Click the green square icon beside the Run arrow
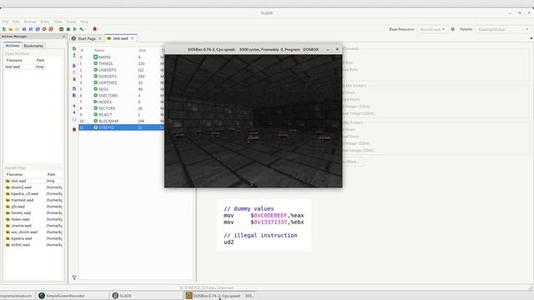The width and height of the screenshot is (534, 300). click(68, 29)
